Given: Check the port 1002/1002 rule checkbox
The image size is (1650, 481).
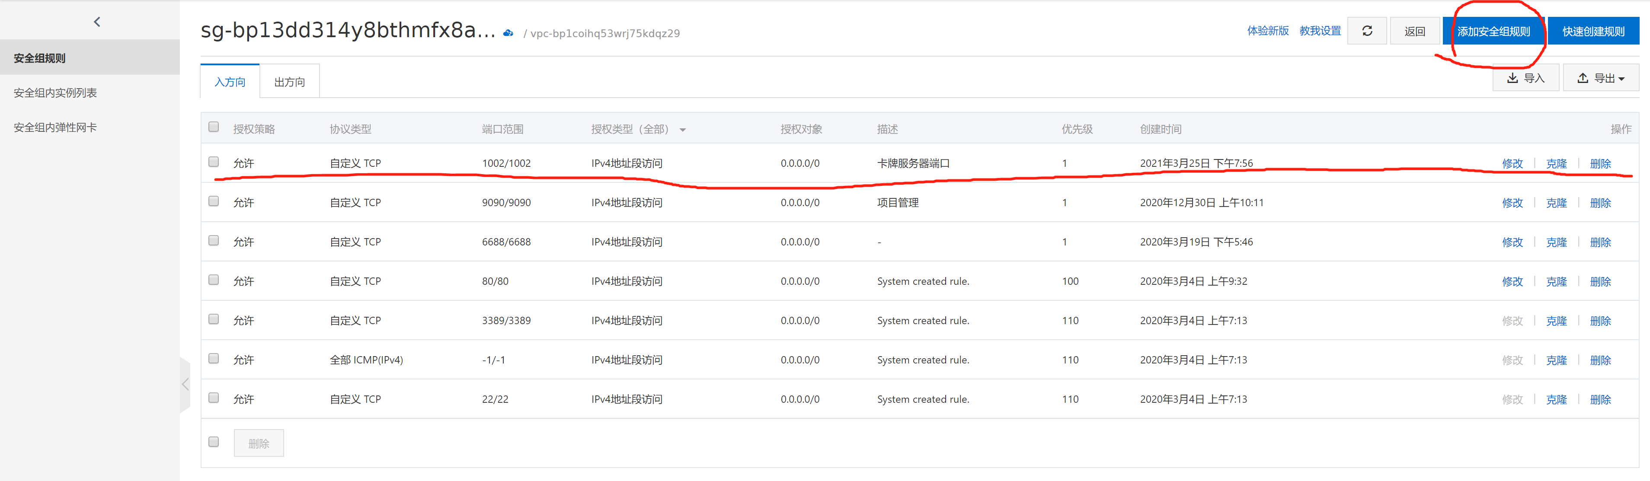Looking at the screenshot, I should click(x=214, y=162).
